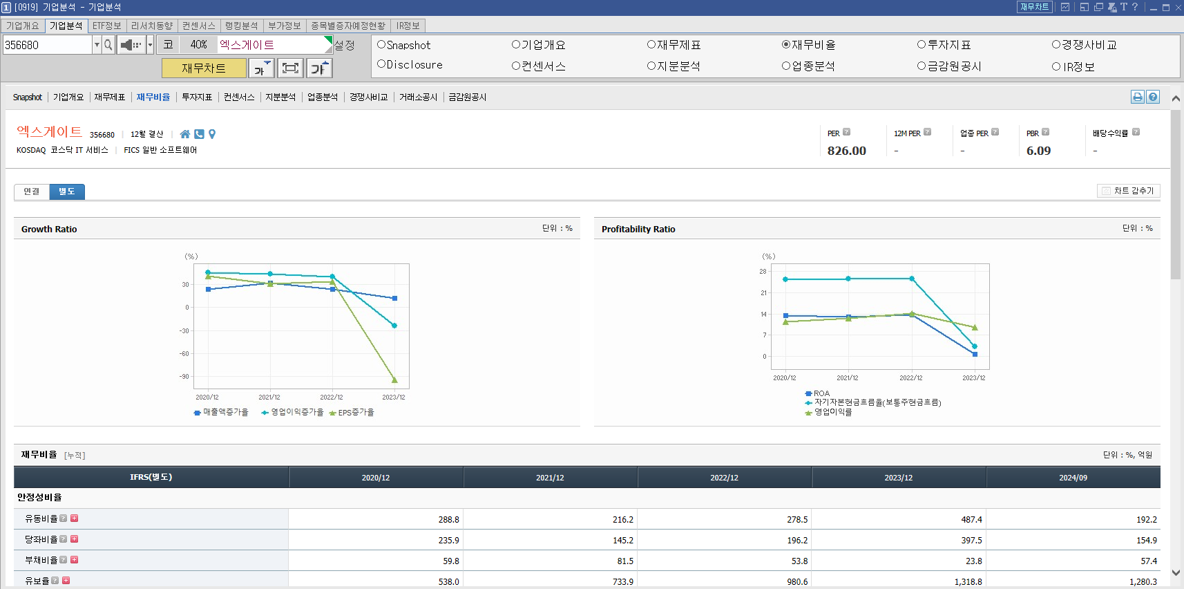Open the 업종분석 link in sub-navigation
This screenshot has width=1184, height=589.
coord(323,97)
